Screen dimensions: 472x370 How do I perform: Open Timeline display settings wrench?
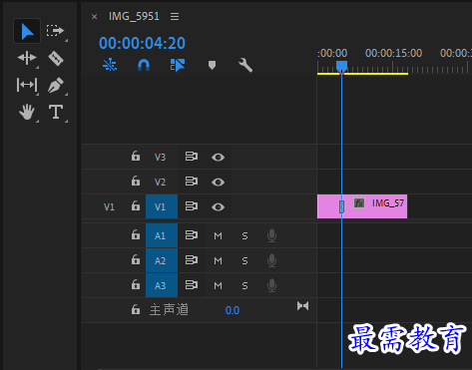[245, 65]
